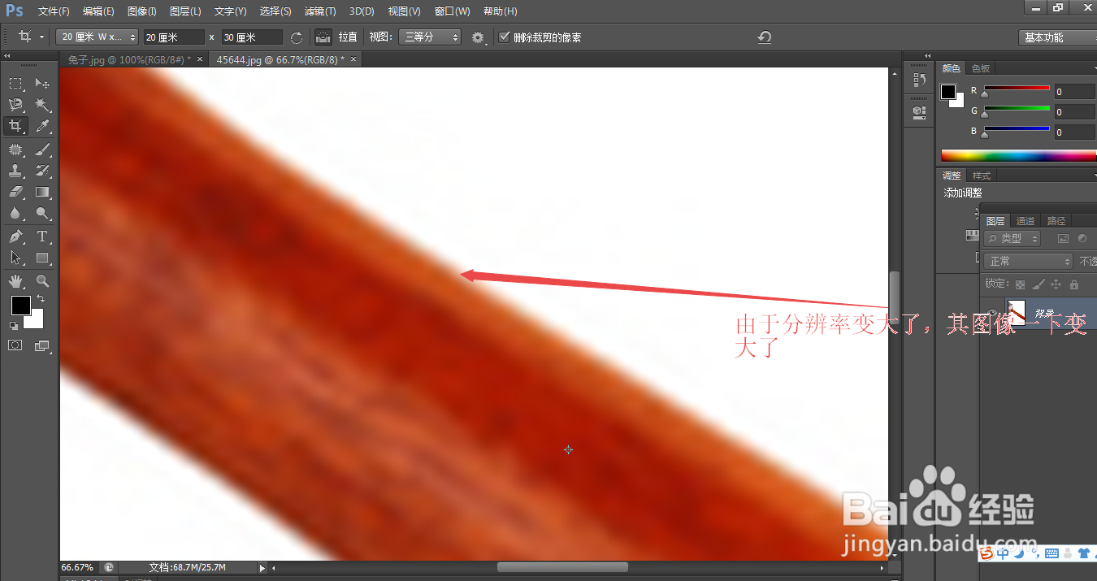Click the color spectrum ramp
The image size is (1097, 581).
pos(1018,155)
